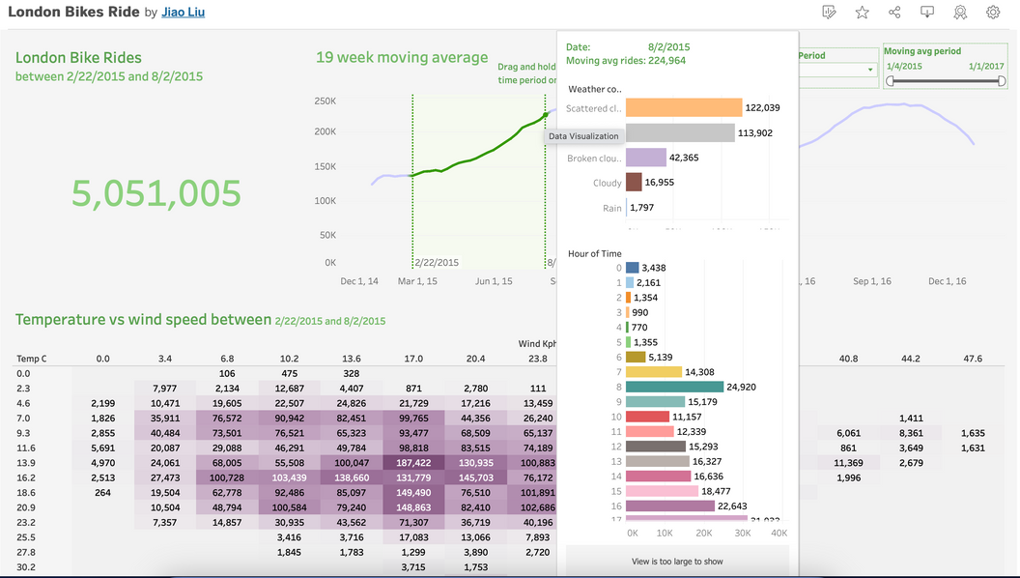Select the Scattered clouds orange bar
The image size is (1020, 578).
pyautogui.click(x=684, y=107)
